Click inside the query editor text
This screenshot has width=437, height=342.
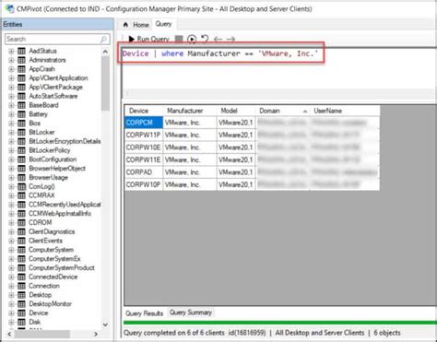coord(220,53)
